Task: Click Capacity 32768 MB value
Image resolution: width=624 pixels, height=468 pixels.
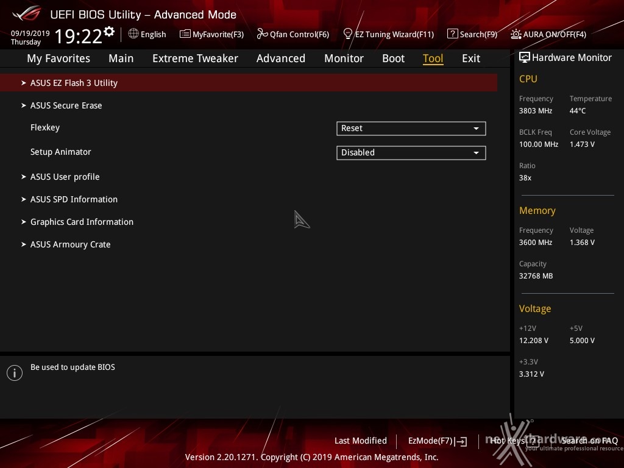Action: pyautogui.click(x=536, y=276)
